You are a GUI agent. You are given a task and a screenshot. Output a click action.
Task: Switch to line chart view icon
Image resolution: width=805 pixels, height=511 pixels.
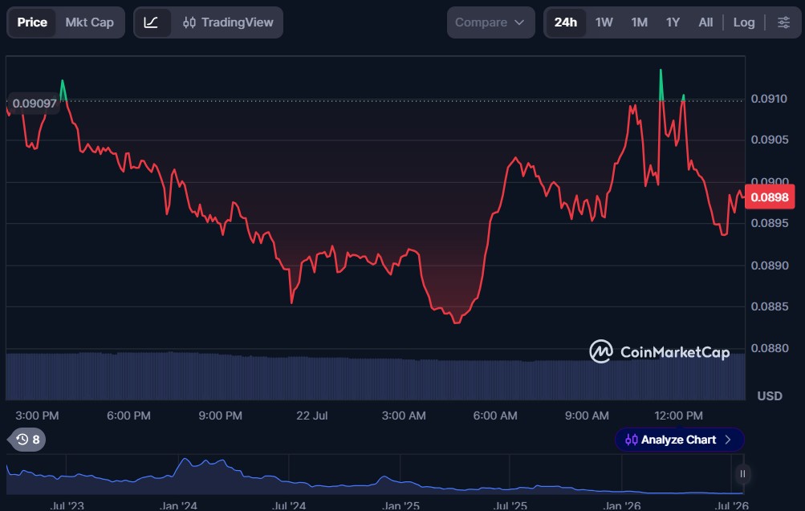151,22
